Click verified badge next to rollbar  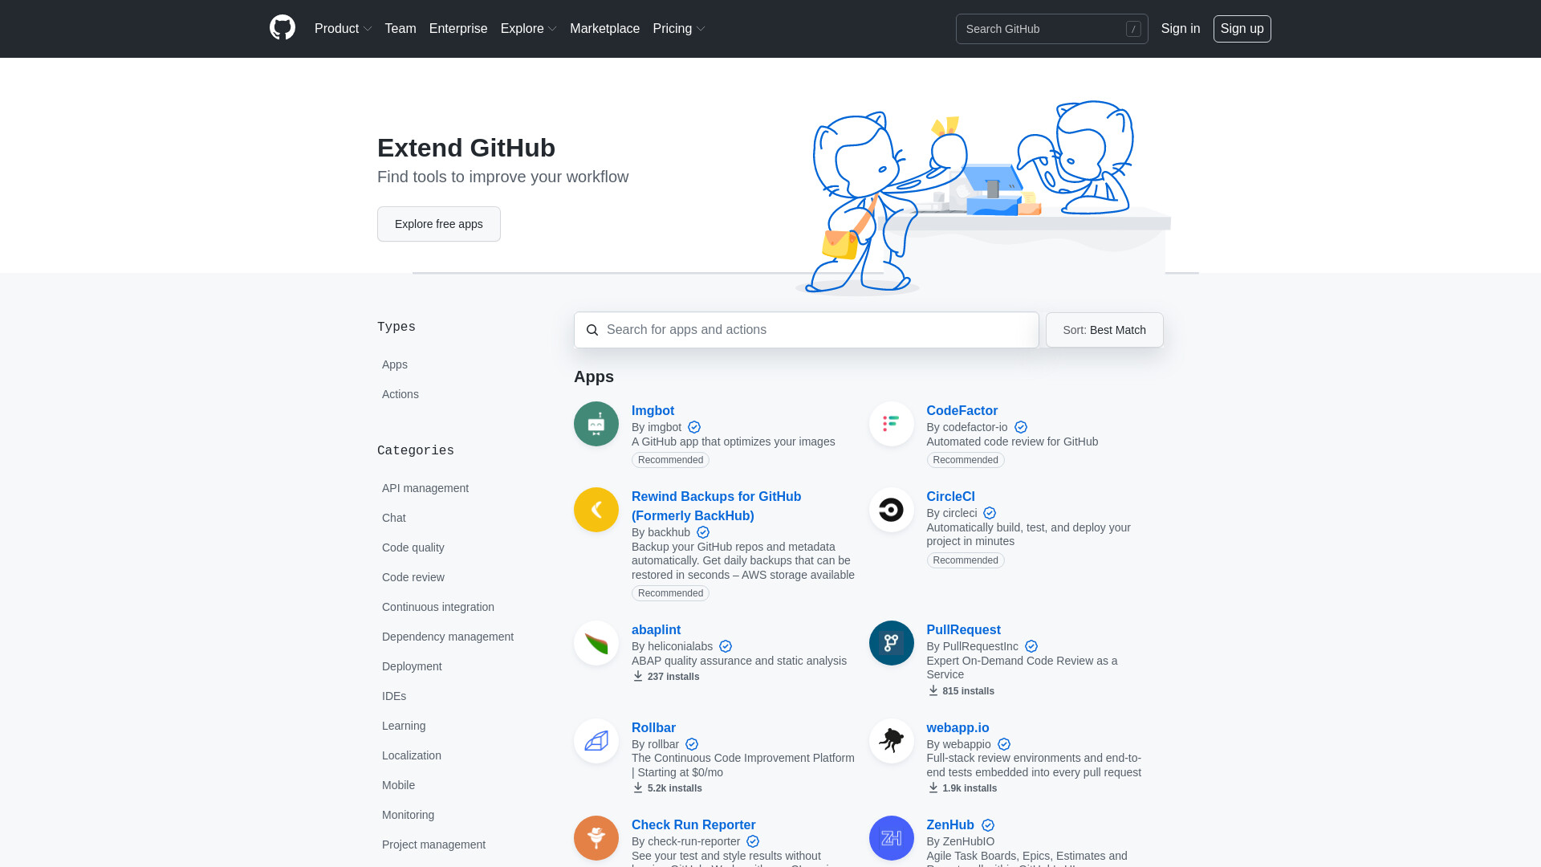(x=692, y=745)
